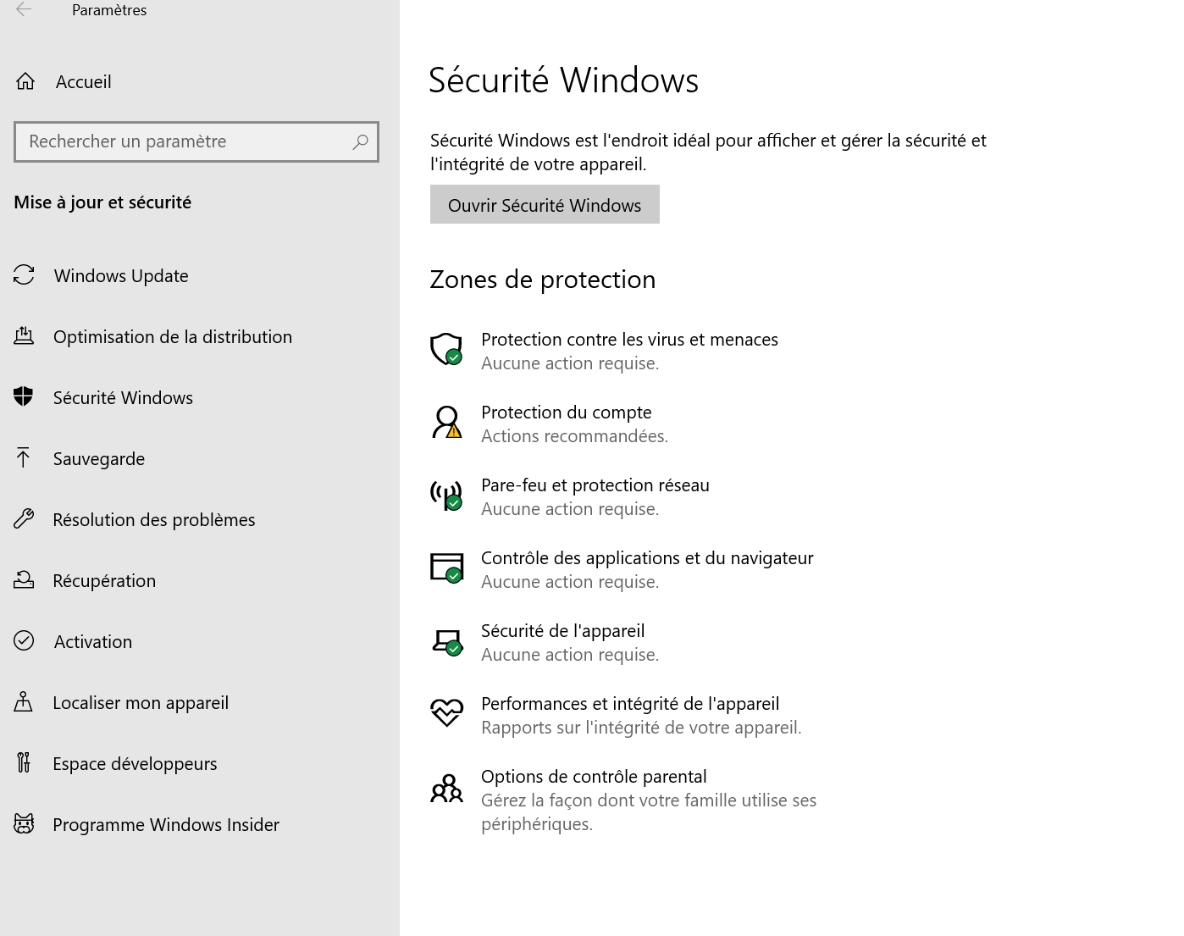
Task: Open Options de contrôle parental
Action: (594, 776)
